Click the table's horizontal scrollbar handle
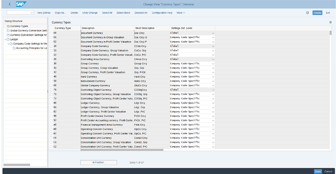Image resolution: width=336 pixels, height=174 pixels. pyautogui.click(x=122, y=150)
